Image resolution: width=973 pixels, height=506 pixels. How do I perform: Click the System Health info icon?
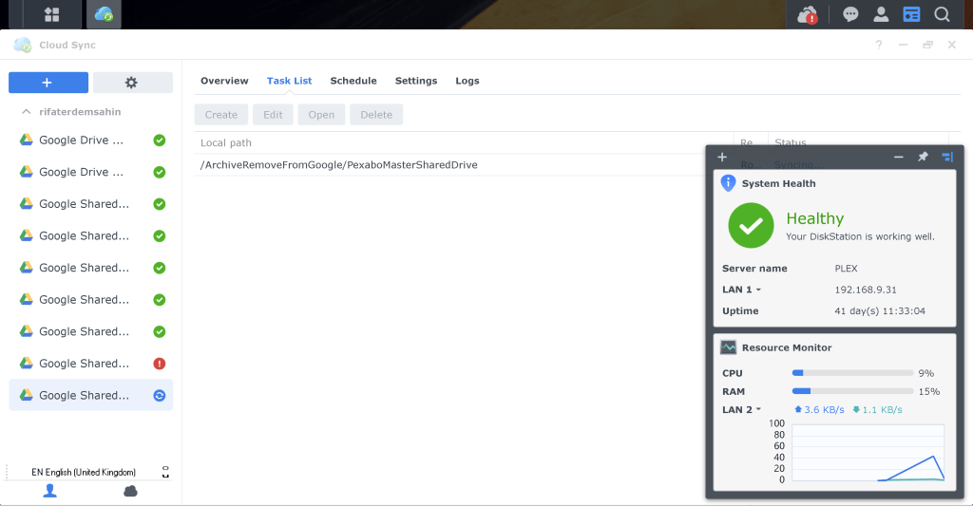728,183
